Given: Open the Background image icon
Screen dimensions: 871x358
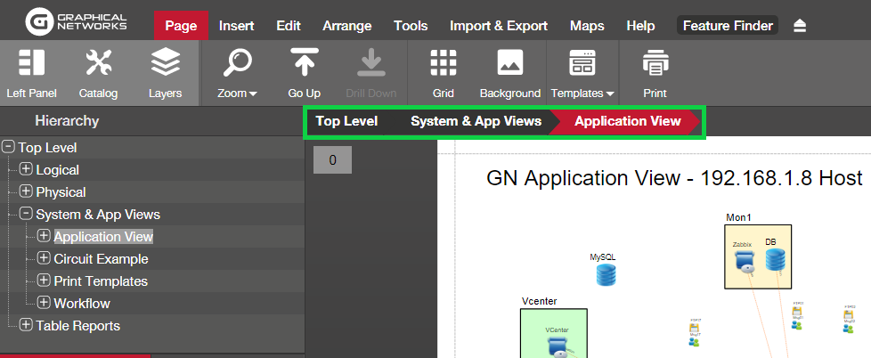Looking at the screenshot, I should coord(509,63).
